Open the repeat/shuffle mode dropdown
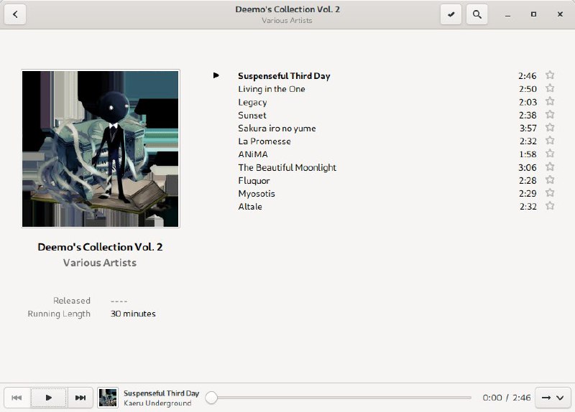The width and height of the screenshot is (575, 412). pyautogui.click(x=553, y=398)
